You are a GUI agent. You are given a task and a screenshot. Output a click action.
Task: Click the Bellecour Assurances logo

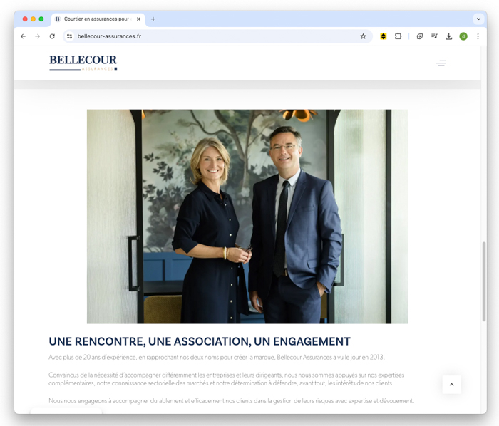tap(83, 63)
